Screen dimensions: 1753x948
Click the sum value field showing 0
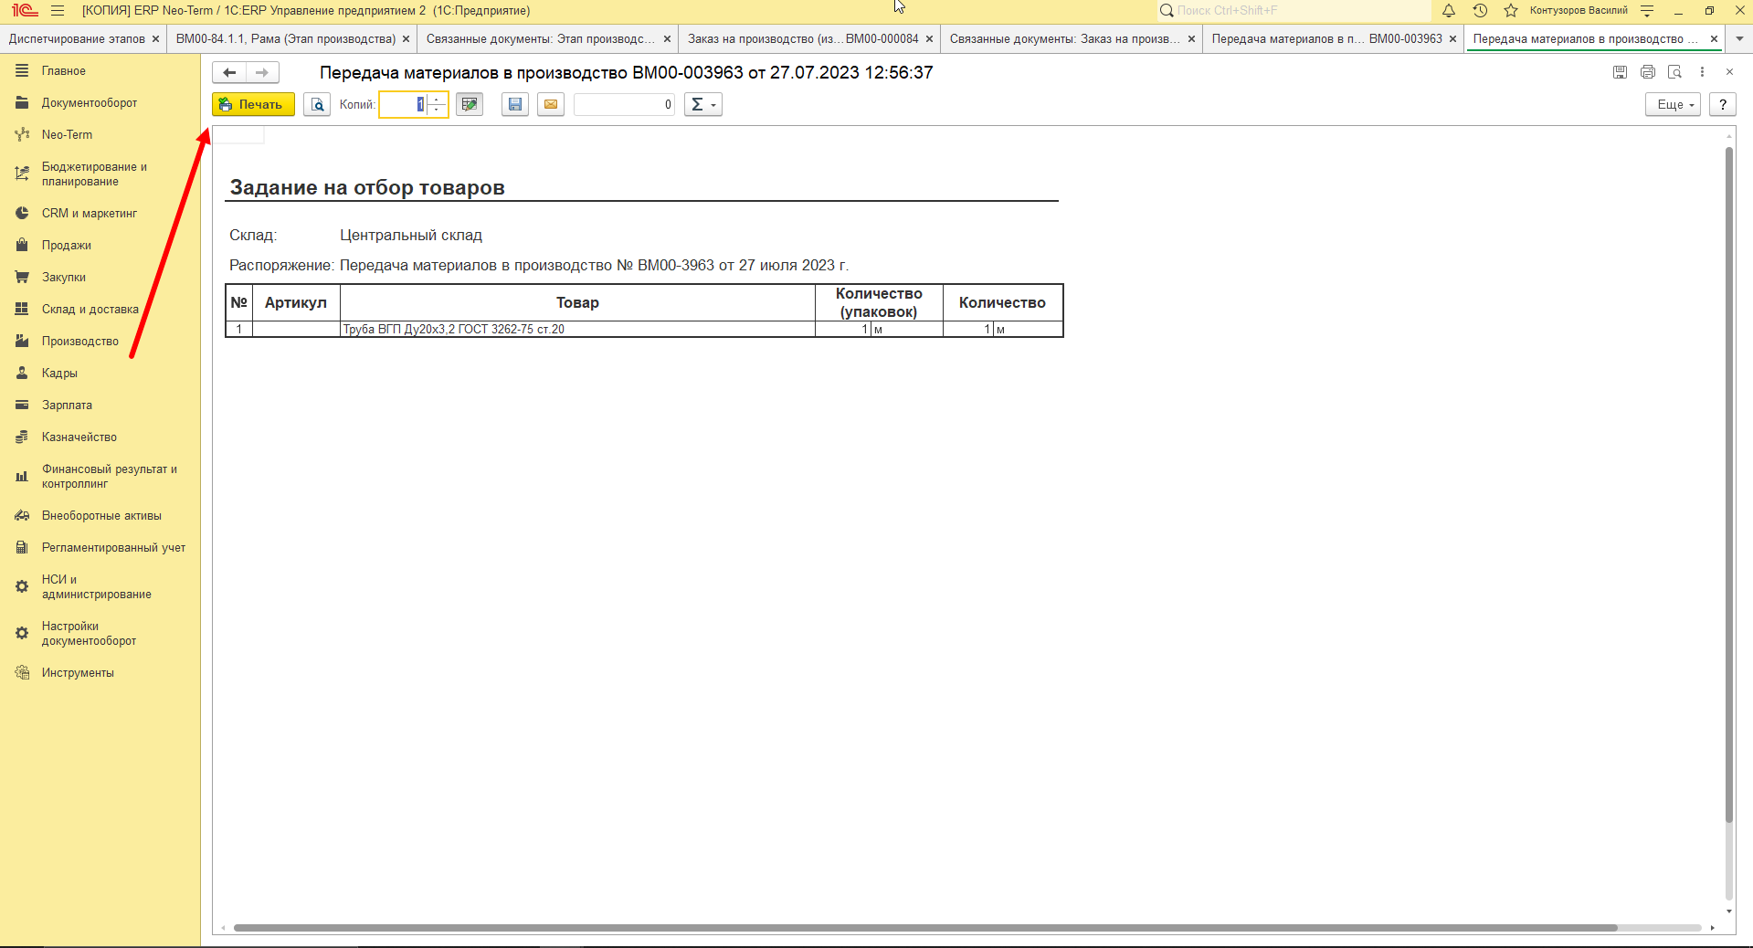pos(625,104)
